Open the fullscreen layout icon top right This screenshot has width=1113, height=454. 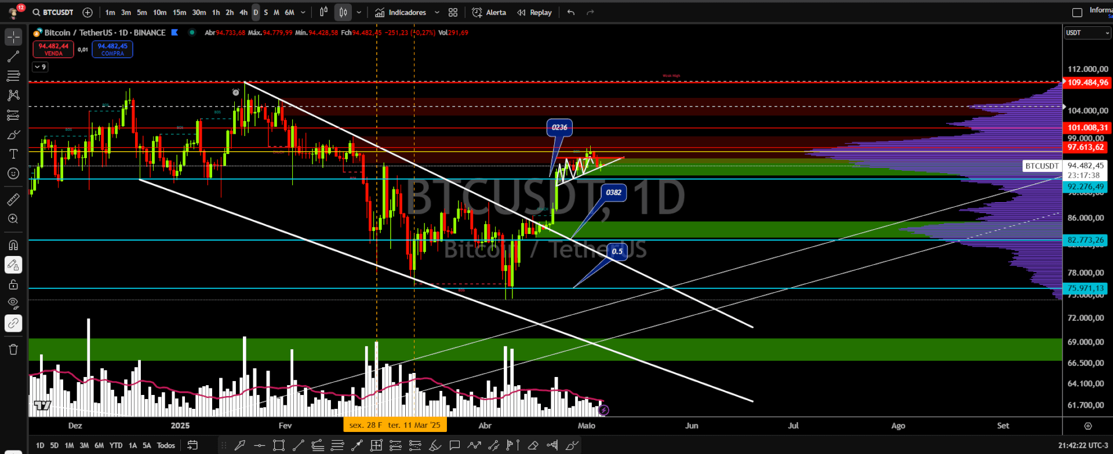click(x=1077, y=12)
